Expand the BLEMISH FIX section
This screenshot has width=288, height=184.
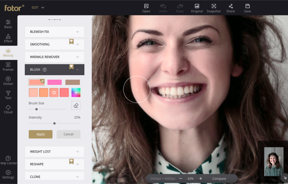54,32
